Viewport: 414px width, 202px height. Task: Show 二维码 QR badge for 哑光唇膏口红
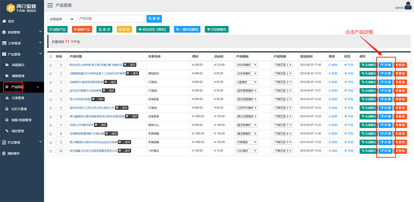124,151
